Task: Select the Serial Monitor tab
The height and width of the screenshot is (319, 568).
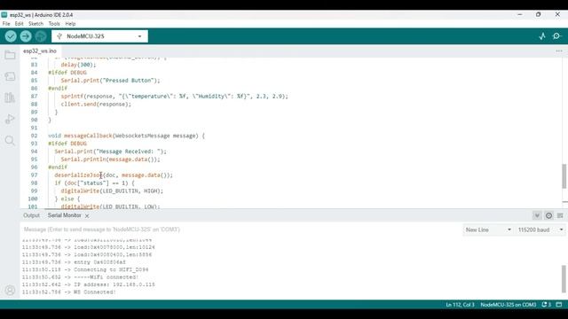Action: pos(65,215)
